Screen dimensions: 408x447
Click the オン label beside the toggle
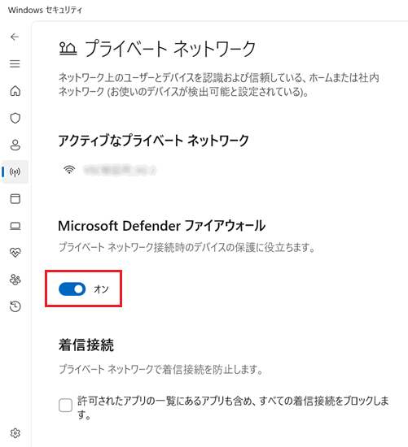click(102, 289)
